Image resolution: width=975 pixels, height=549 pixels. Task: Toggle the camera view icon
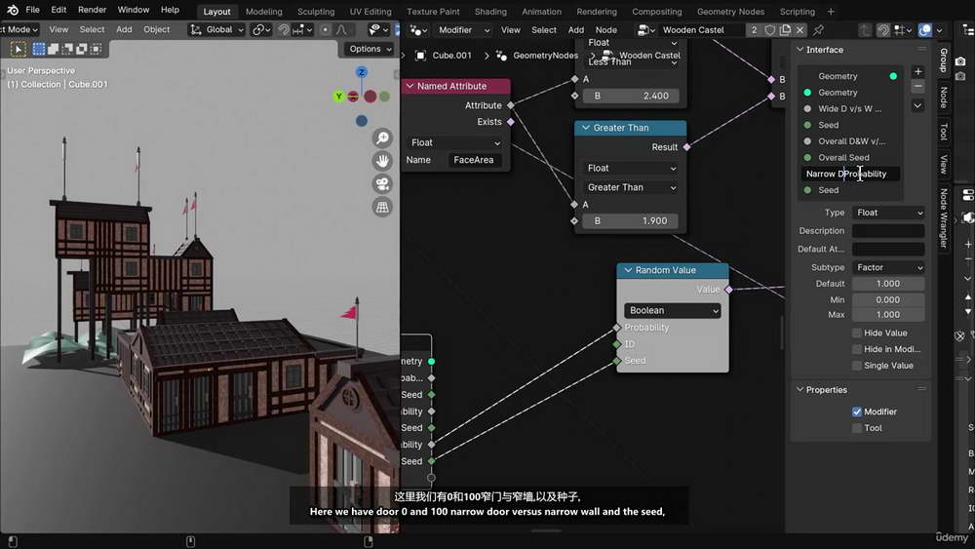tap(382, 184)
